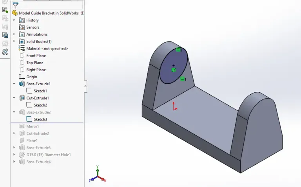
Task: Collapse the Boss-Extrude1 feature
Action: click(x=15, y=84)
